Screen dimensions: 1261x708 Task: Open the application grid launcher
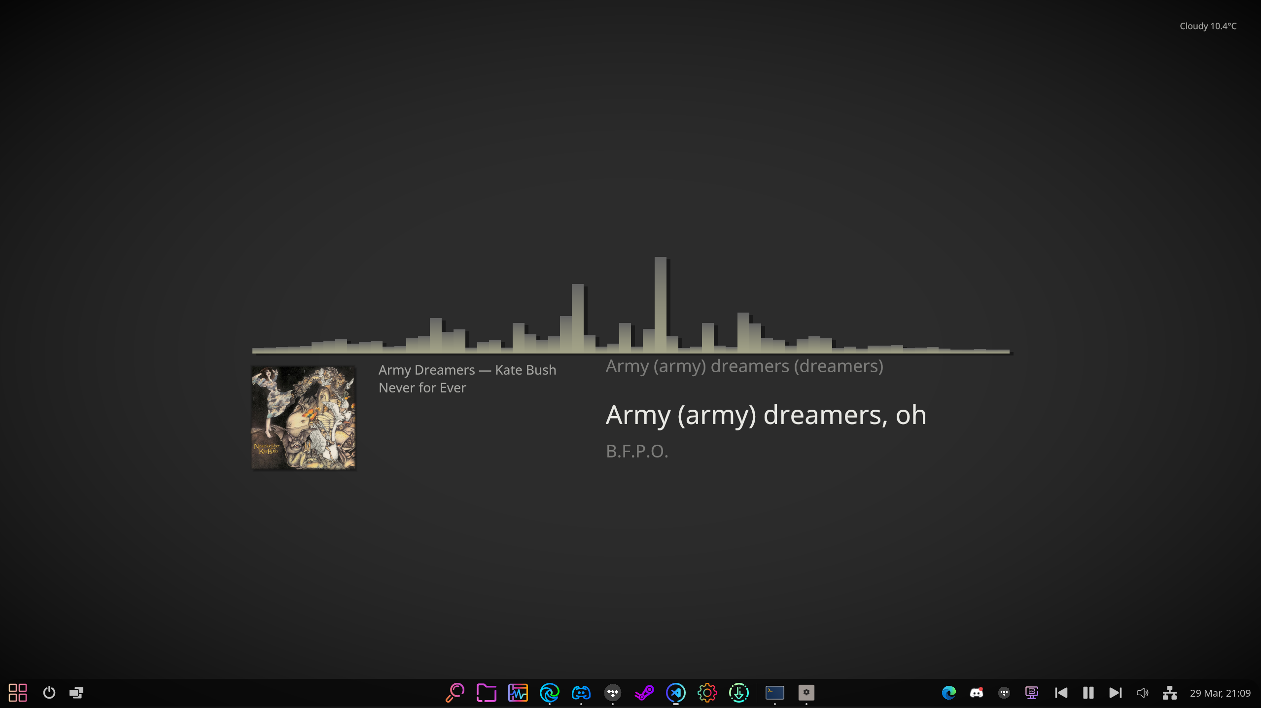point(18,693)
